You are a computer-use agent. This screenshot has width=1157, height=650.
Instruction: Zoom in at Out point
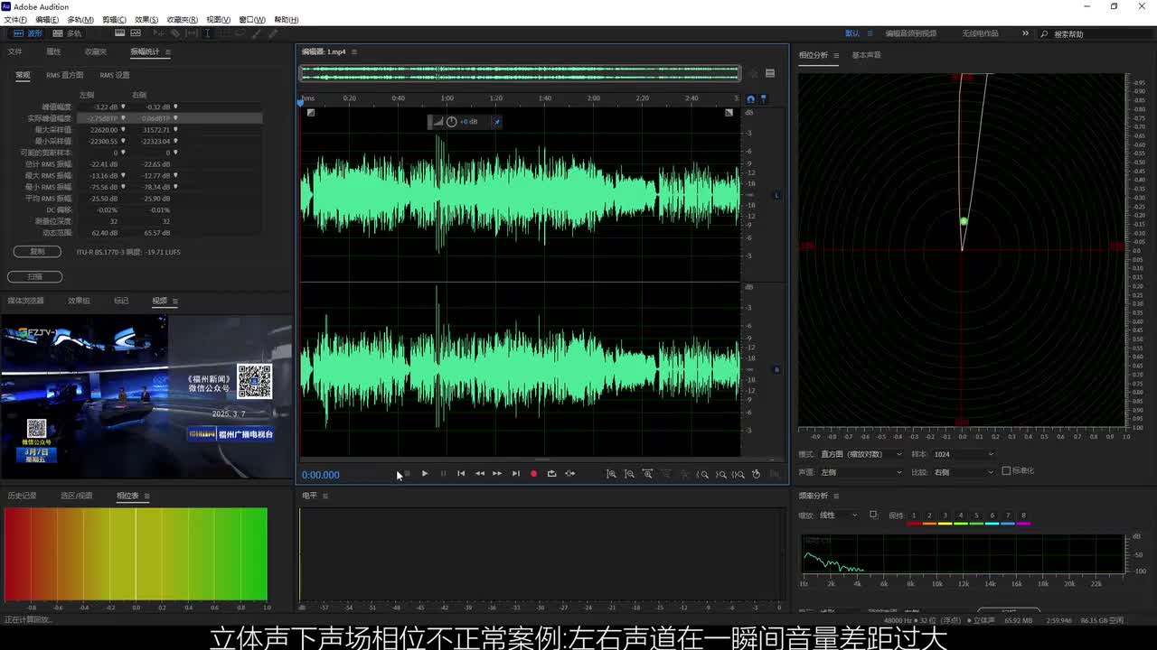click(720, 474)
